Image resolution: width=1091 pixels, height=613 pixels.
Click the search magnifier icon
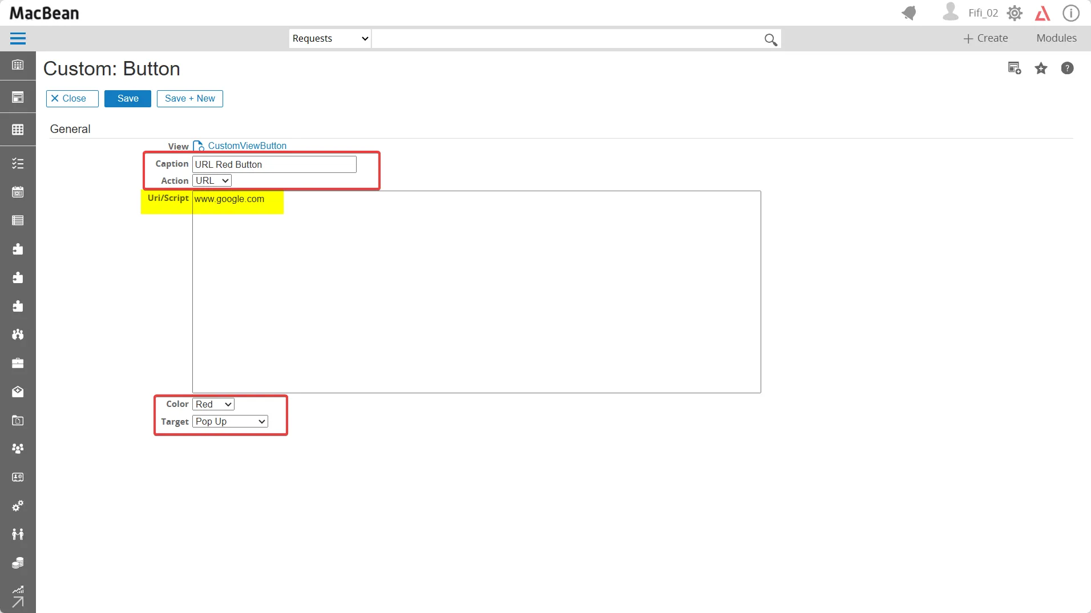click(x=770, y=39)
